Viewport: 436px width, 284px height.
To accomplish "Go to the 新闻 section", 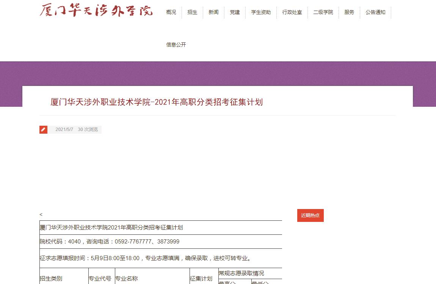I will [213, 12].
